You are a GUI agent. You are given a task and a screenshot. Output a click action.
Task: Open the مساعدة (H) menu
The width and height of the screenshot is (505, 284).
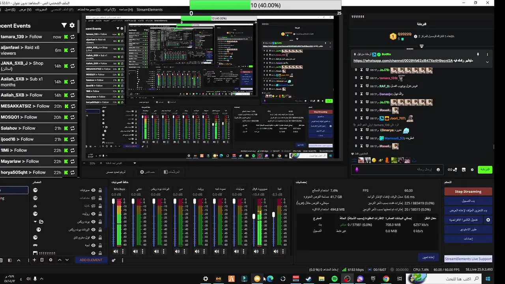pos(126,9)
